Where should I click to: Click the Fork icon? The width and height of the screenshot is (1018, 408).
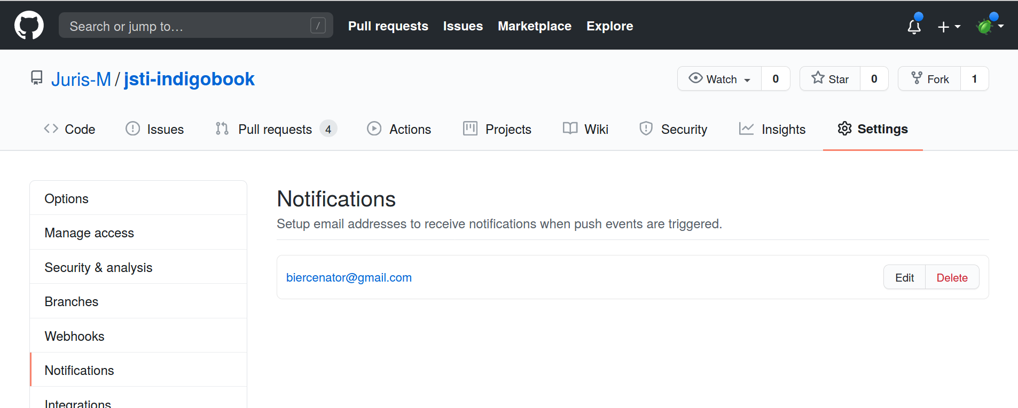tap(917, 78)
